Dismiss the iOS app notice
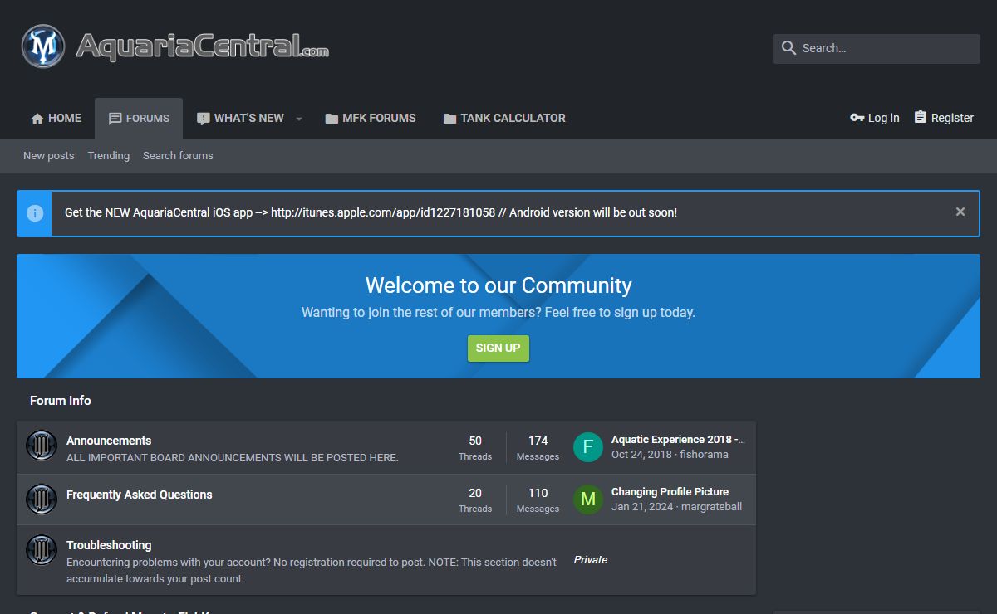The width and height of the screenshot is (997, 614). 960,212
